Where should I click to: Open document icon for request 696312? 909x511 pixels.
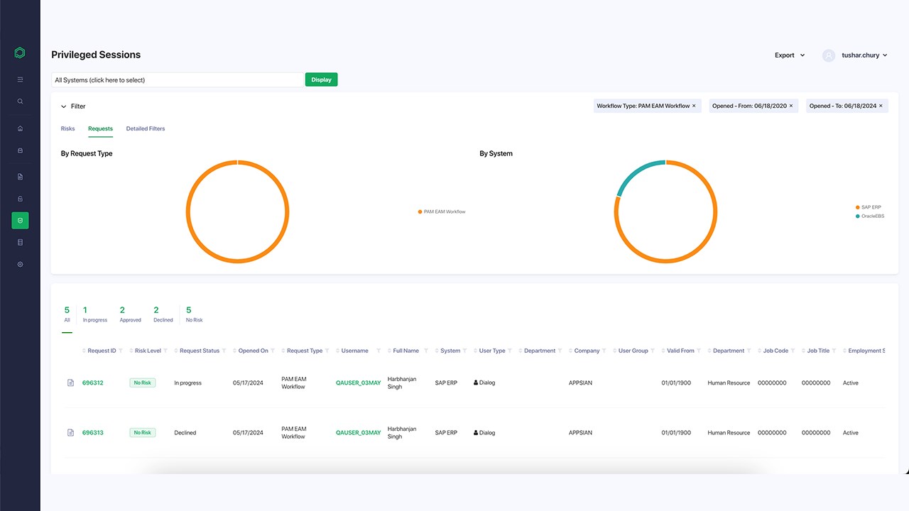[70, 383]
